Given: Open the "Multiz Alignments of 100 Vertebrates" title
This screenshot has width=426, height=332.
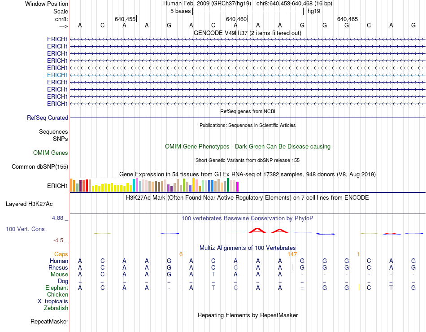Looking at the screenshot, I should tap(248, 248).
